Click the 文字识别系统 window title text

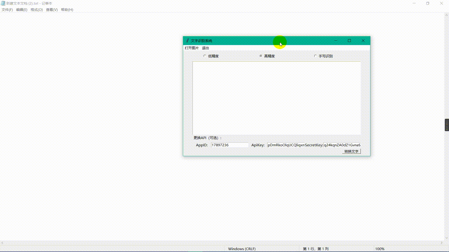tap(201, 41)
